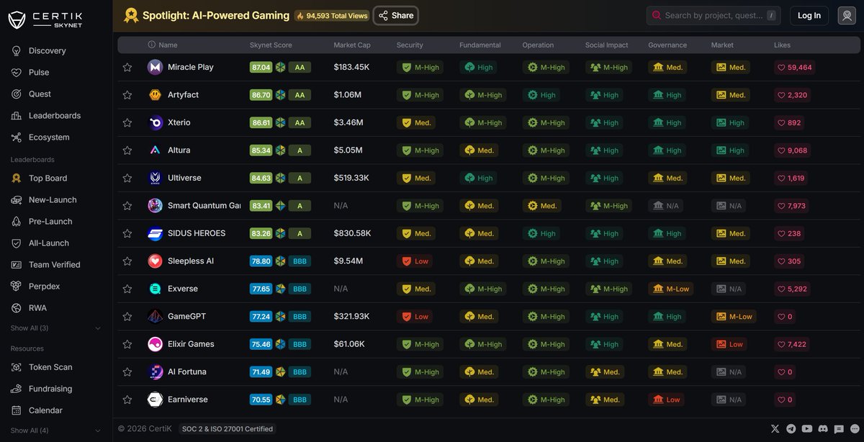Expand Show All (3) leaderboards
This screenshot has height=442, width=864.
tap(55, 328)
